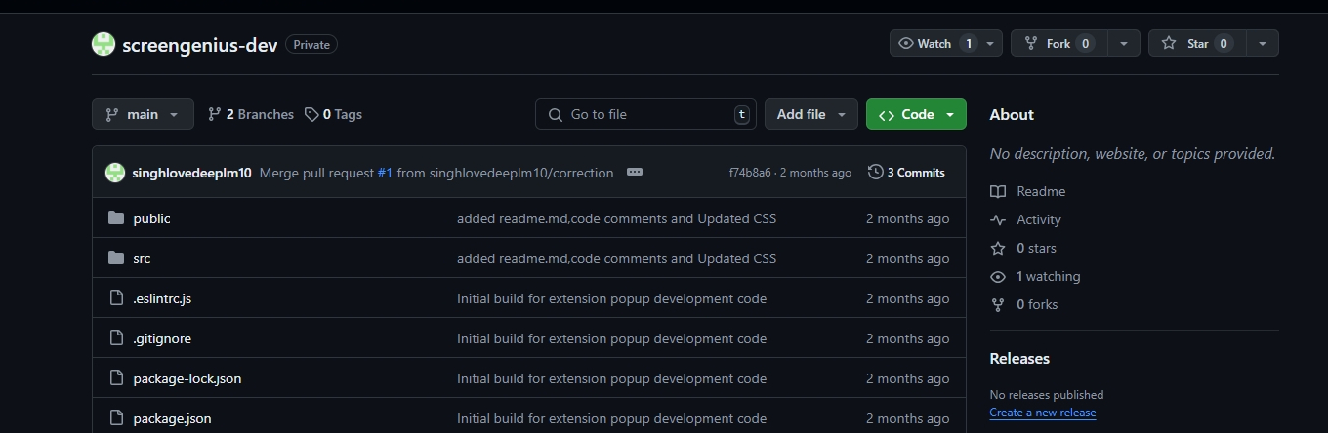The height and width of the screenshot is (433, 1328).
Task: Open the package-lock.json file
Action: point(187,378)
